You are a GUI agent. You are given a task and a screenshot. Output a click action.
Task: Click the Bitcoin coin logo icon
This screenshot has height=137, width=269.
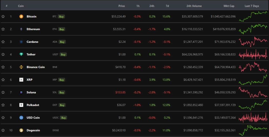coord(21,17)
